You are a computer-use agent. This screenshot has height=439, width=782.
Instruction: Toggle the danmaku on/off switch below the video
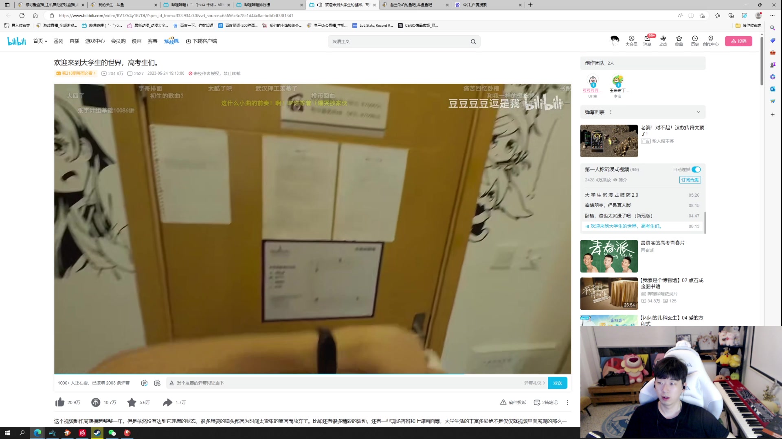(144, 382)
